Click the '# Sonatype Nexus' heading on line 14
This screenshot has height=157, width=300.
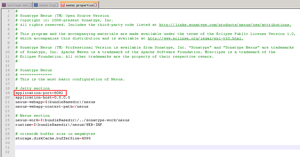33,70
